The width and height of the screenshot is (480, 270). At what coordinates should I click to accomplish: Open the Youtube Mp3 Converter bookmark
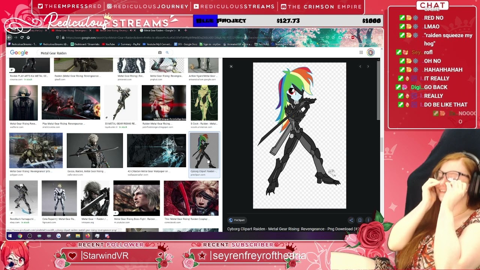tap(156, 44)
